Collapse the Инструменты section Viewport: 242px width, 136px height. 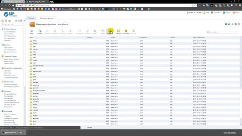point(9,82)
